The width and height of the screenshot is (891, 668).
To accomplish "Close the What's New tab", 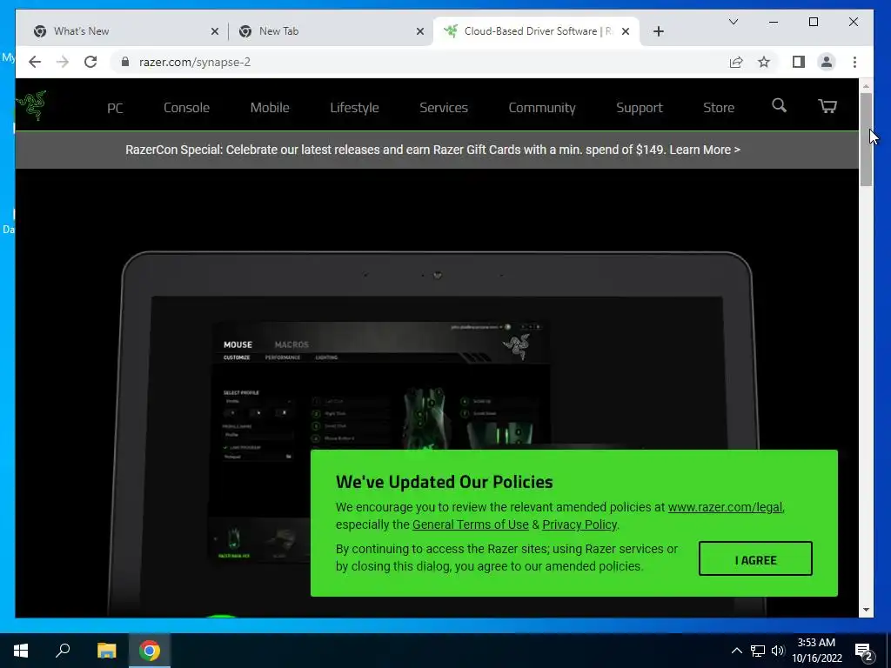I will (215, 31).
